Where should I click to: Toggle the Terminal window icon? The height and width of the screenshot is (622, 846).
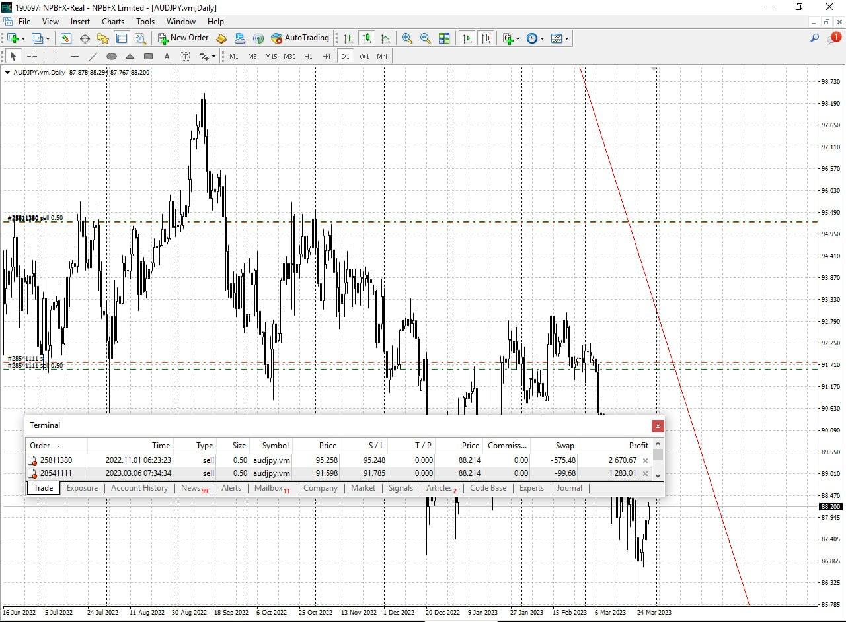pos(122,38)
